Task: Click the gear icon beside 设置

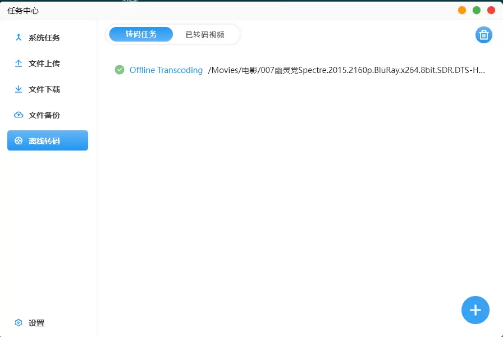Action: pyautogui.click(x=19, y=323)
